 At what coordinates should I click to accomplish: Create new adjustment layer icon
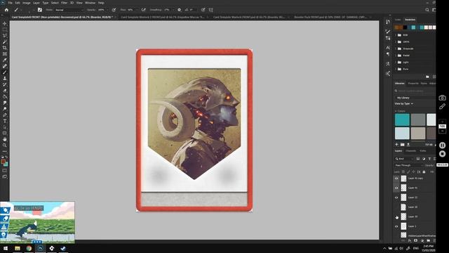(x=422, y=240)
